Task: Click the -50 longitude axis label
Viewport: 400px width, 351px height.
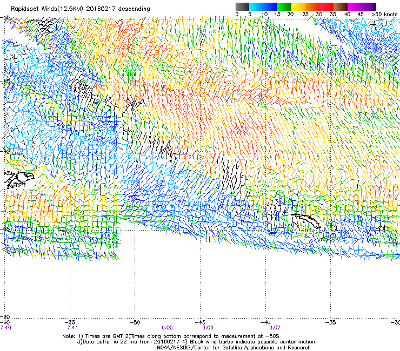Action: (x=135, y=322)
